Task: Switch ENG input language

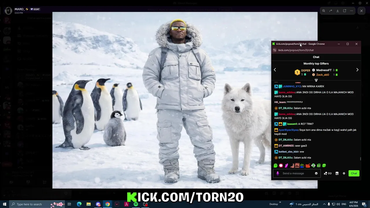Action: click(x=344, y=204)
